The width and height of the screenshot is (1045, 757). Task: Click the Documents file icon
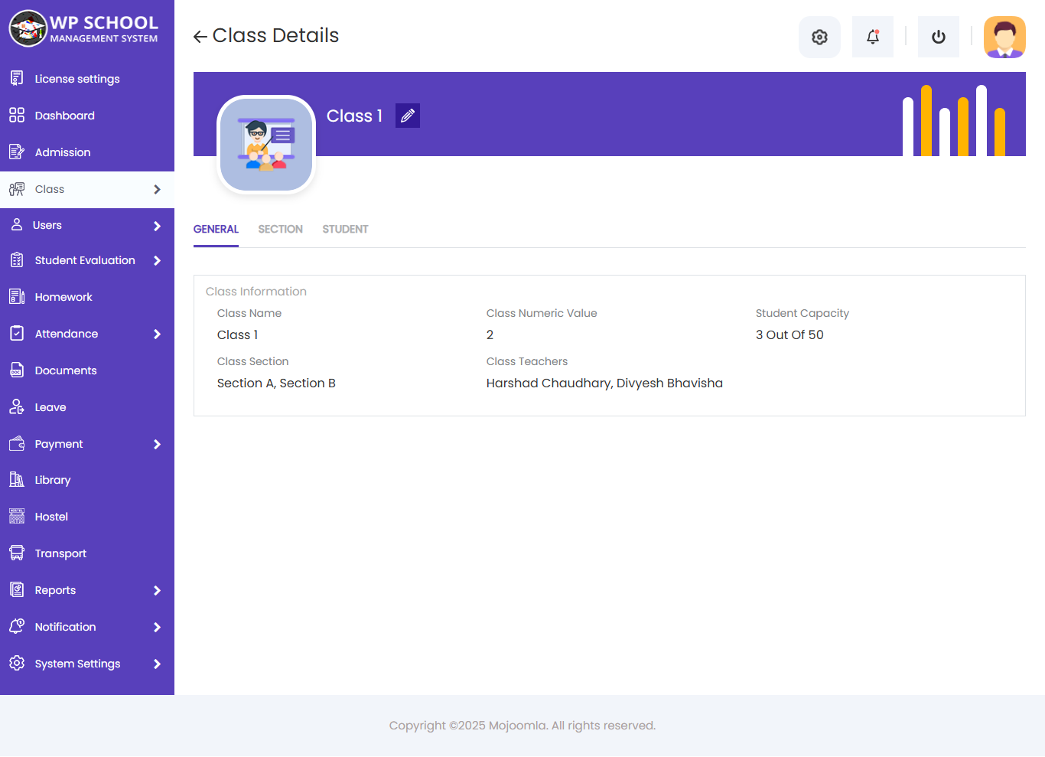pyautogui.click(x=17, y=370)
